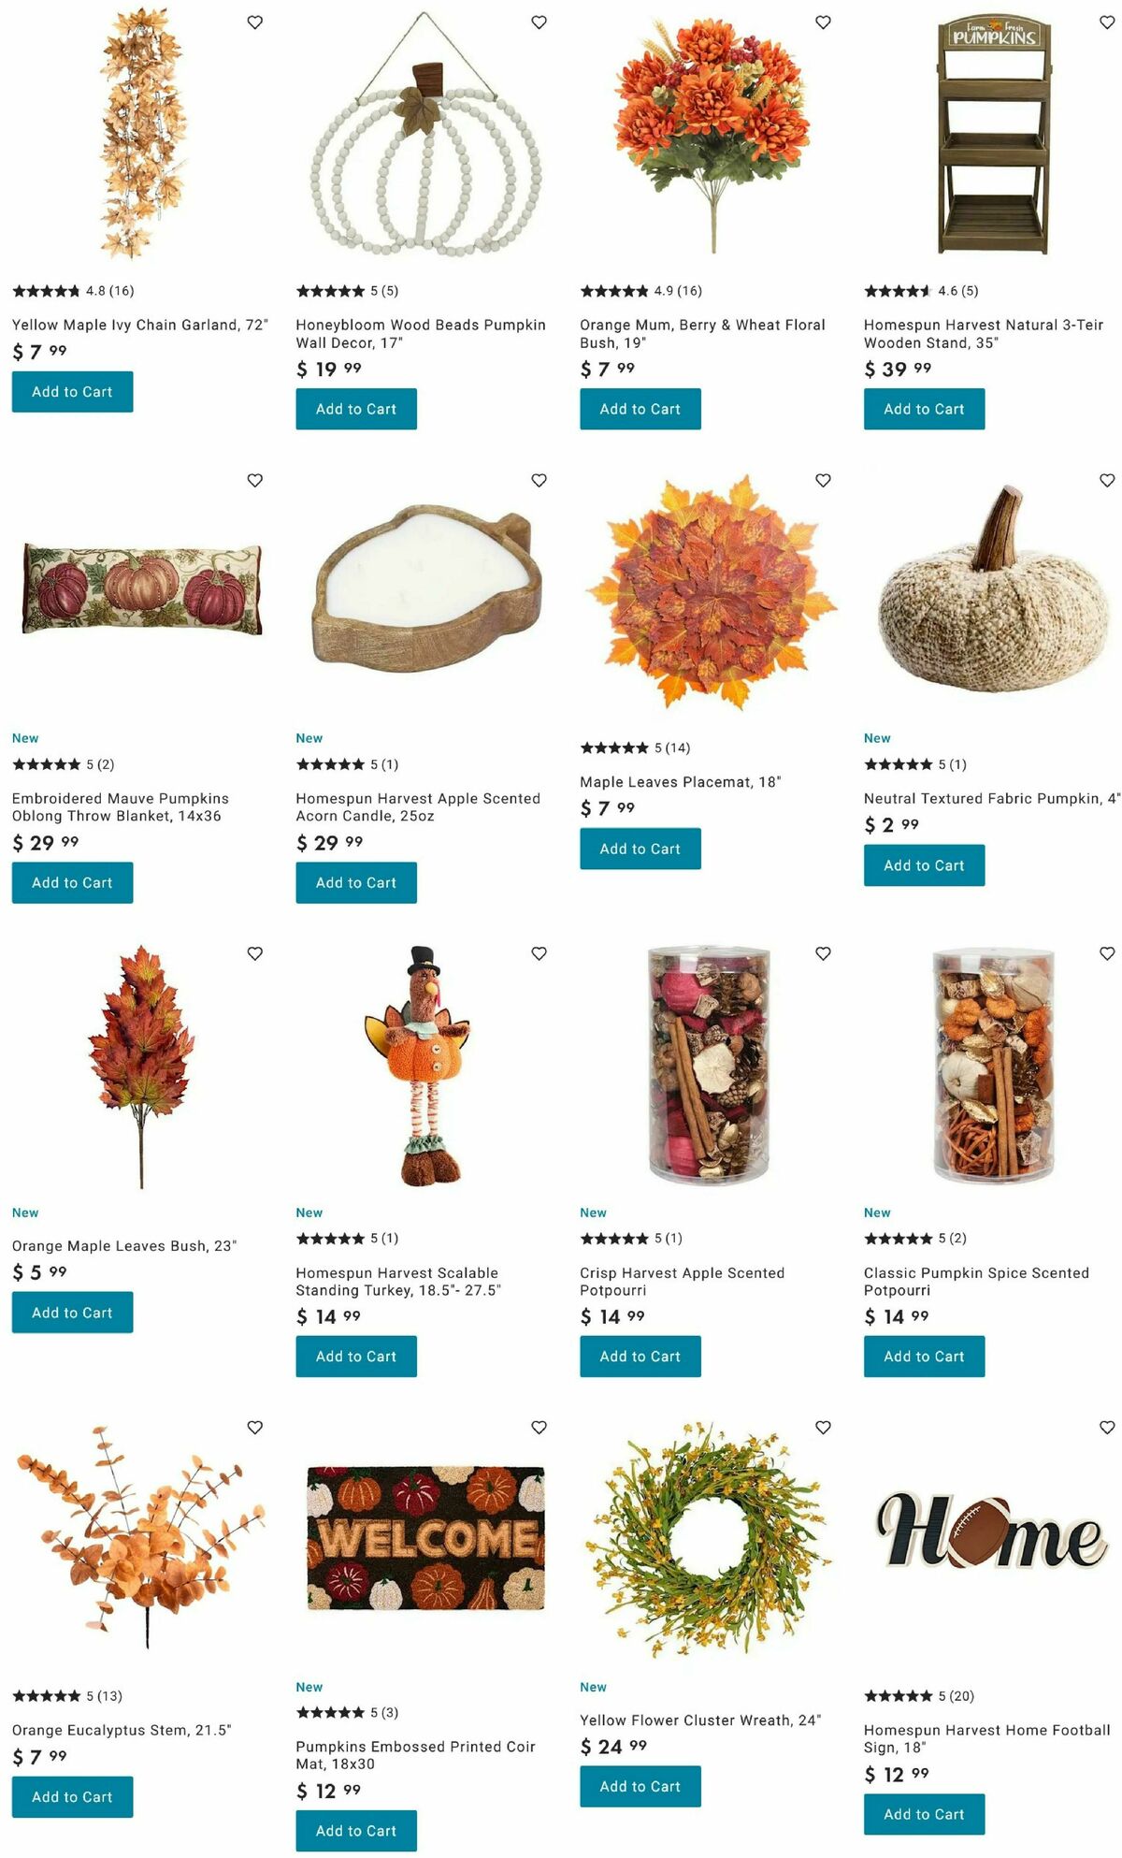Wishlist the Standing Turkey with heart icon

(539, 953)
